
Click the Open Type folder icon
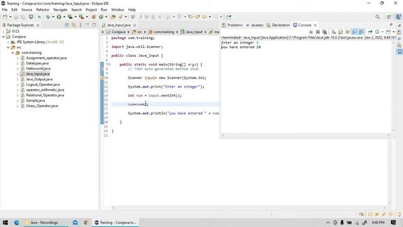pos(113,17)
